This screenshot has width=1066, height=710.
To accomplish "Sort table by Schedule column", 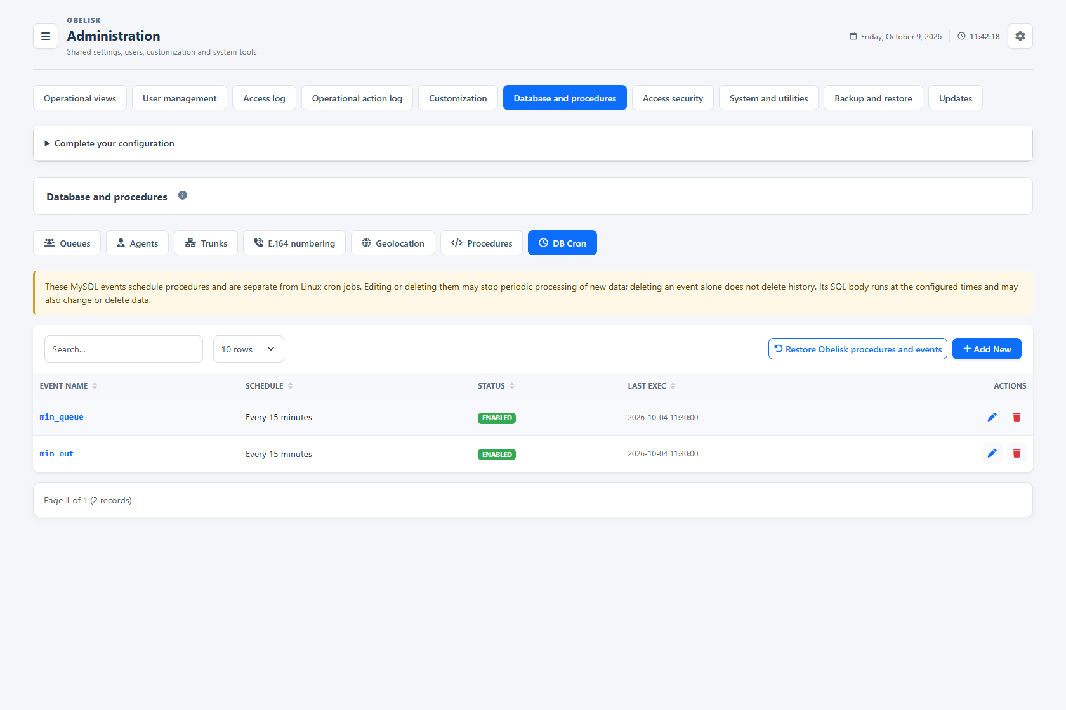I will (269, 385).
